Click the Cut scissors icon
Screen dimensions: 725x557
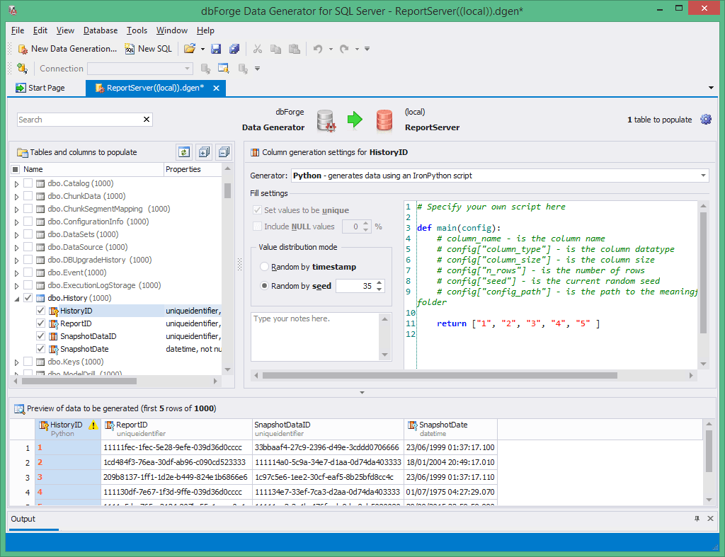[258, 49]
